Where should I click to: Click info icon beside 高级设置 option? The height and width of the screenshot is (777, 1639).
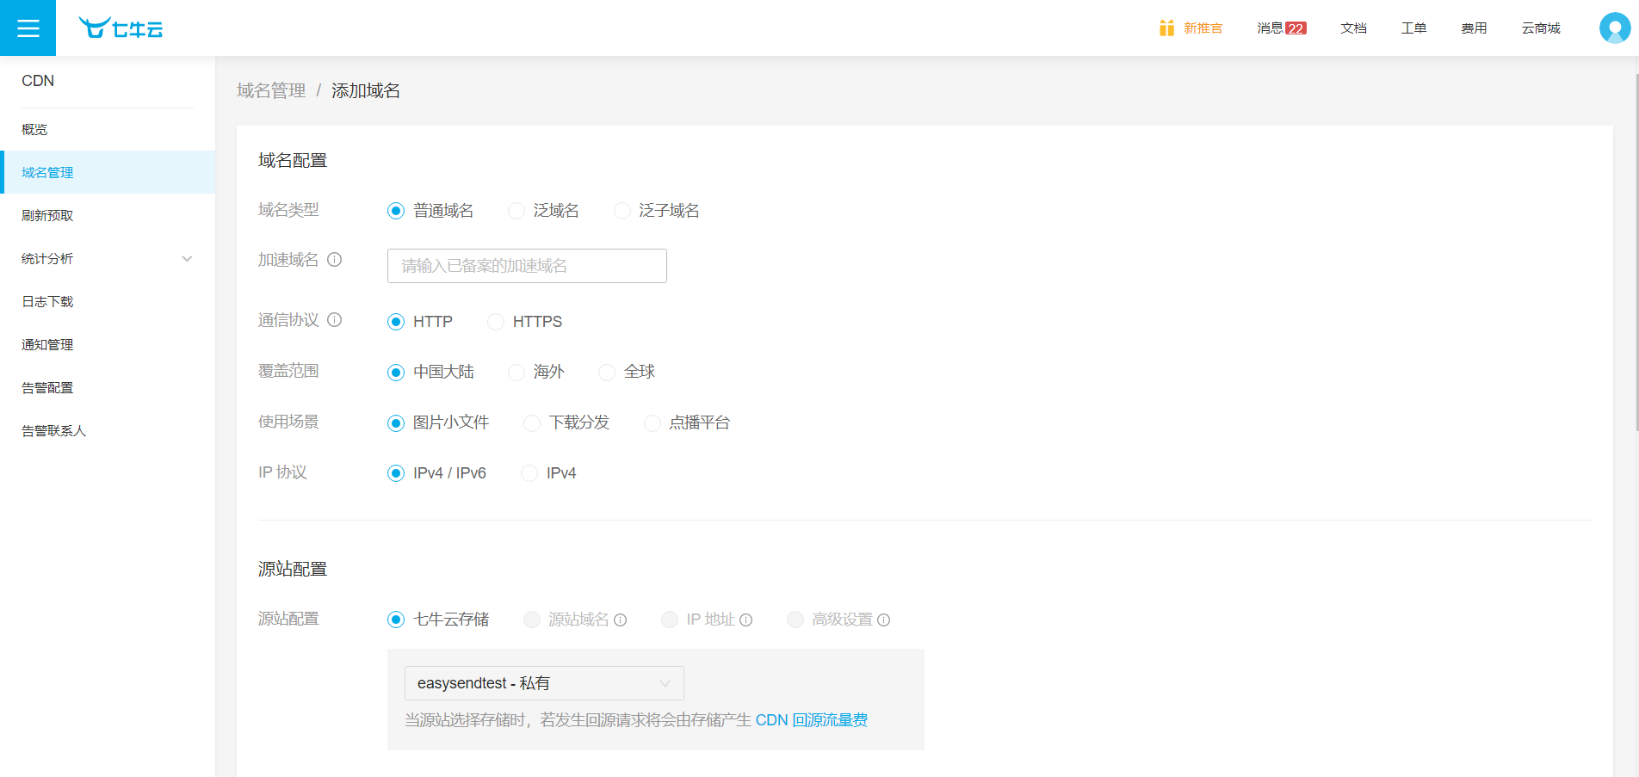(884, 620)
